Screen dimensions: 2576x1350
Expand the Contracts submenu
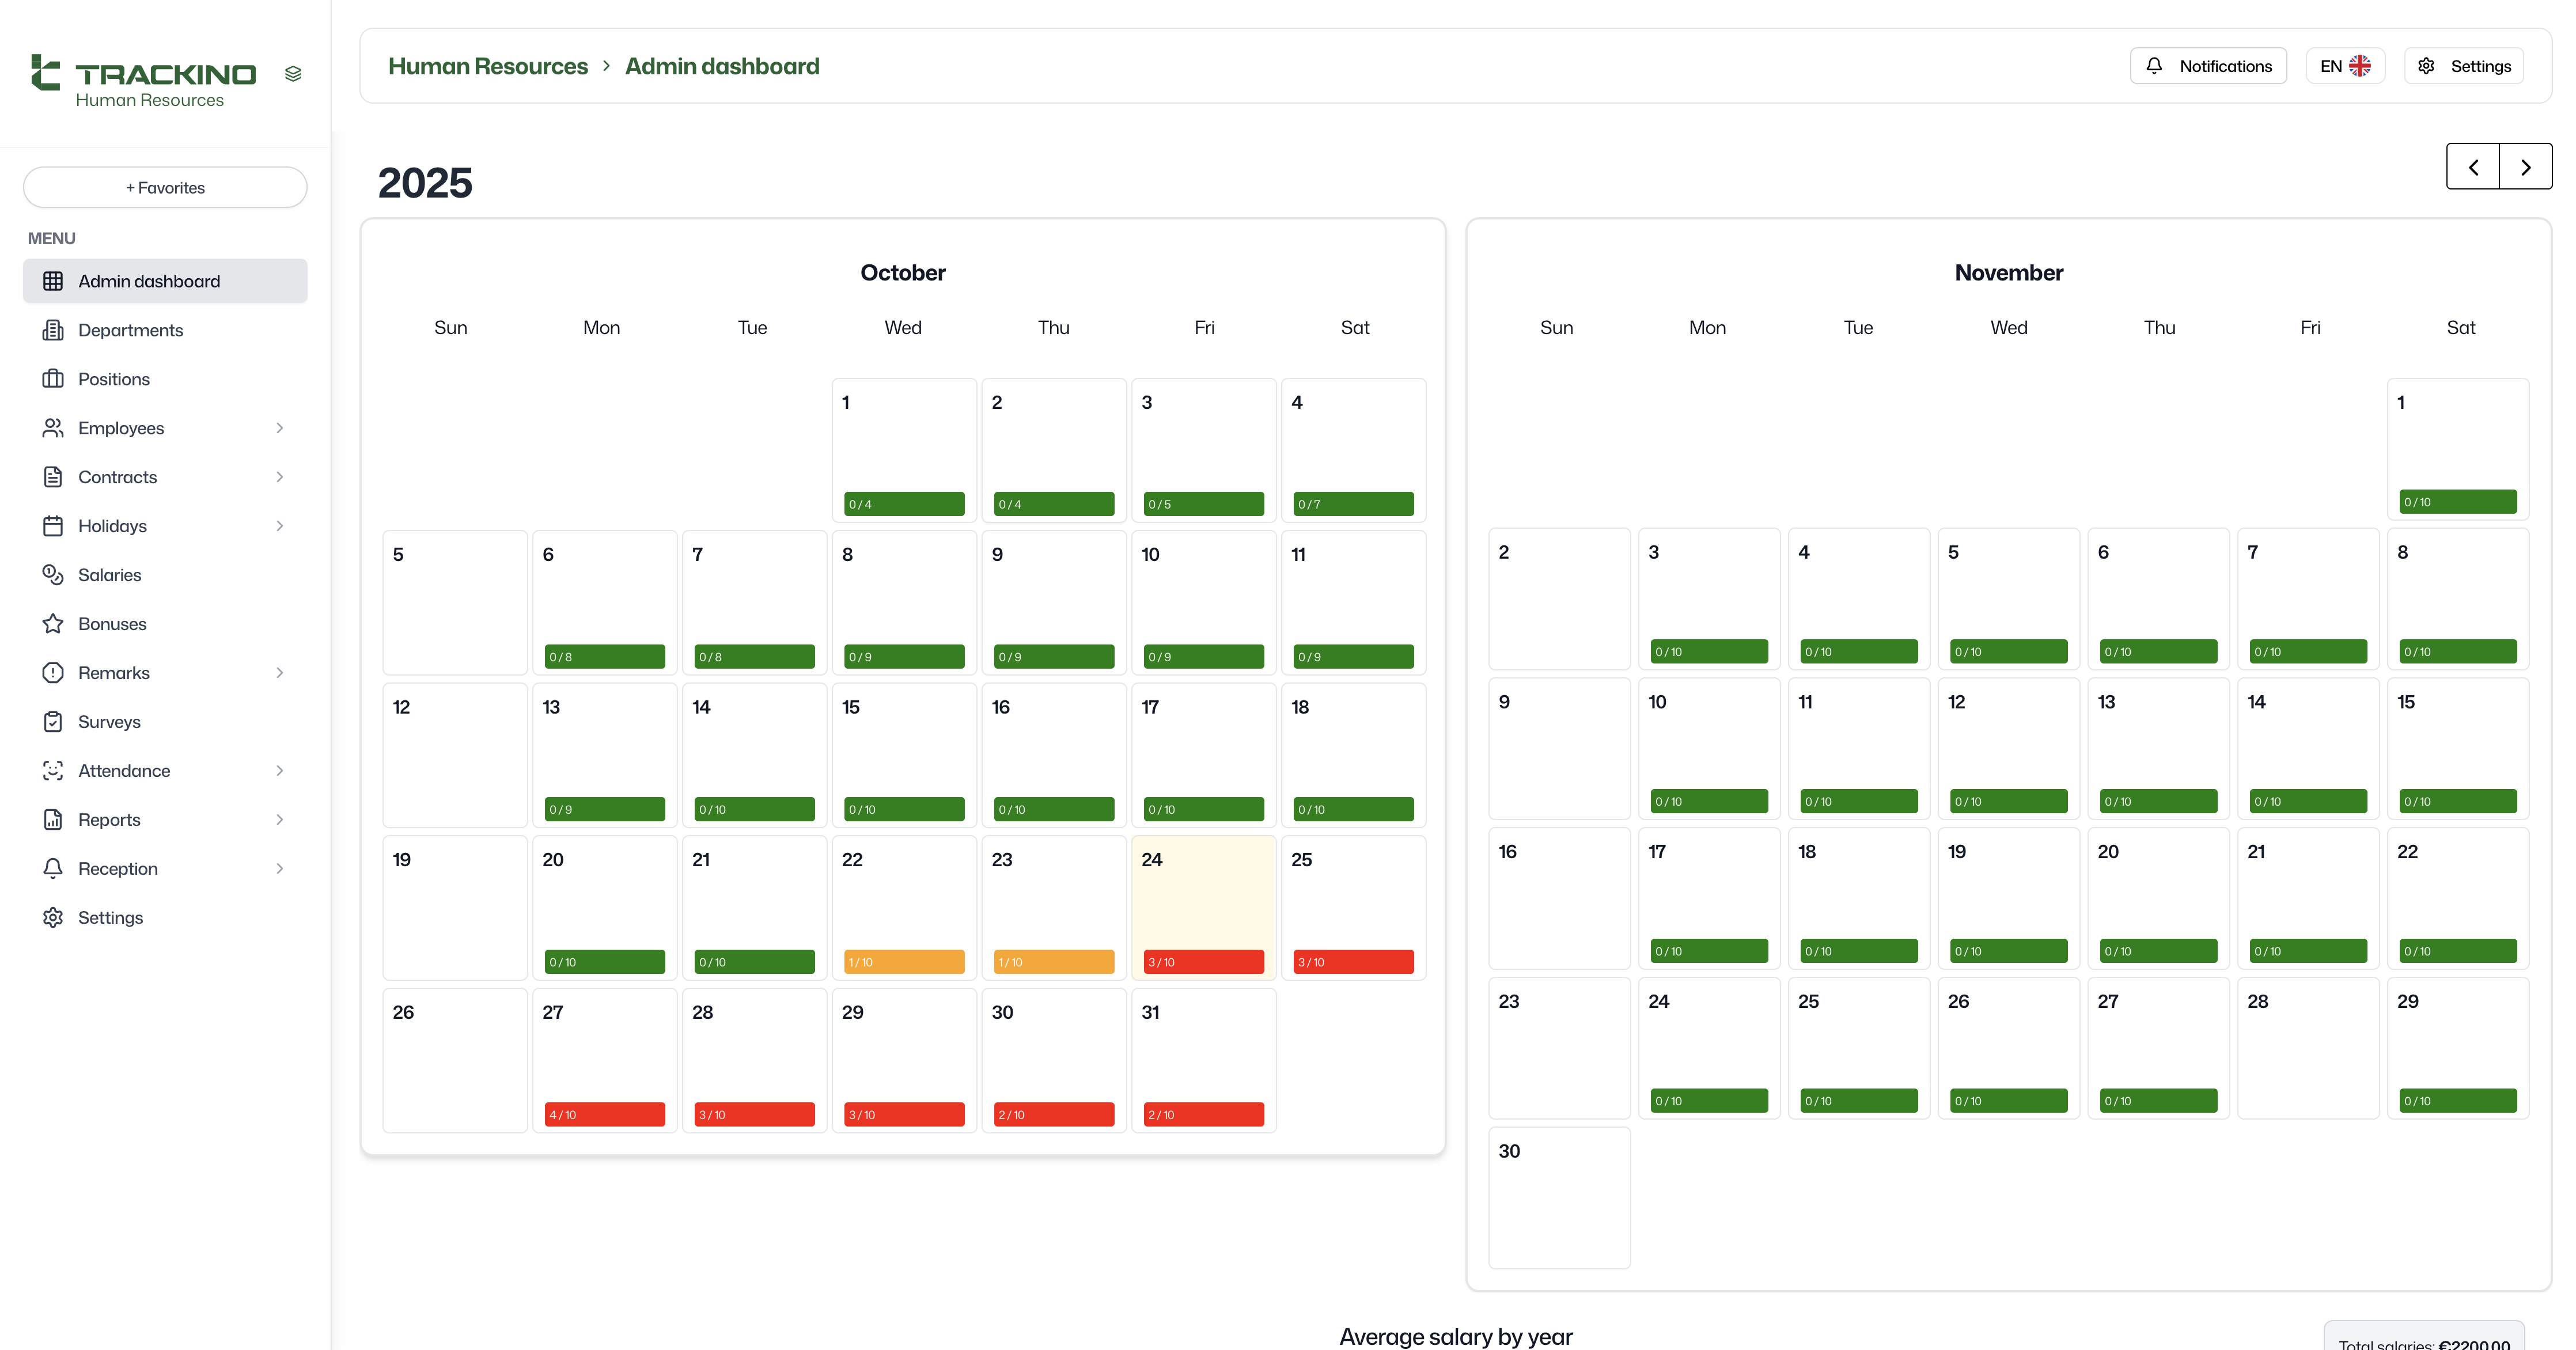coord(280,476)
